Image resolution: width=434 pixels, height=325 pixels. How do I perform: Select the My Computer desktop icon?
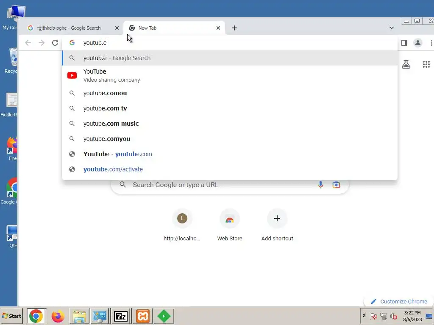(x=11, y=18)
